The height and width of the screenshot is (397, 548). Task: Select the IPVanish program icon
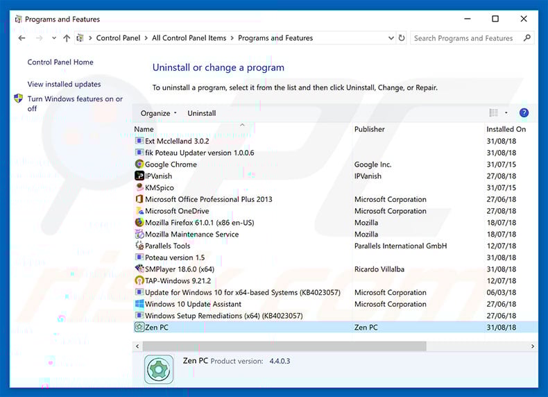[139, 176]
